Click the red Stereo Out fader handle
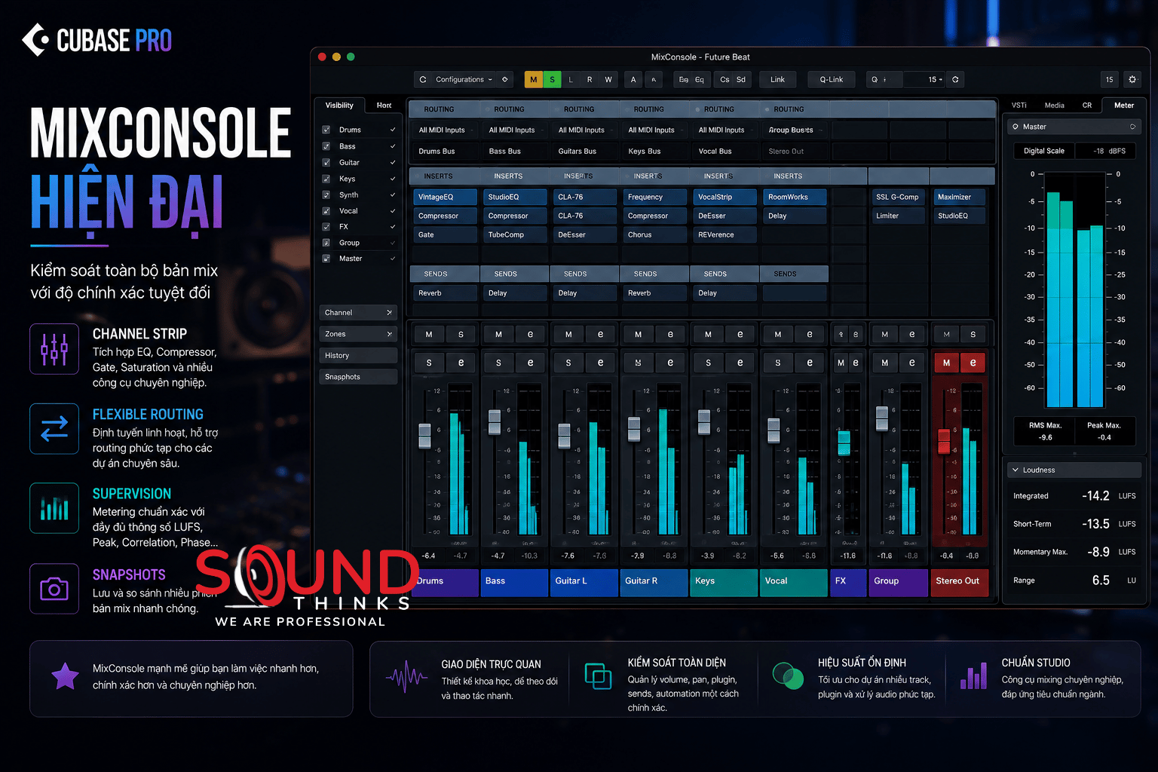This screenshot has width=1158, height=772. 943,441
